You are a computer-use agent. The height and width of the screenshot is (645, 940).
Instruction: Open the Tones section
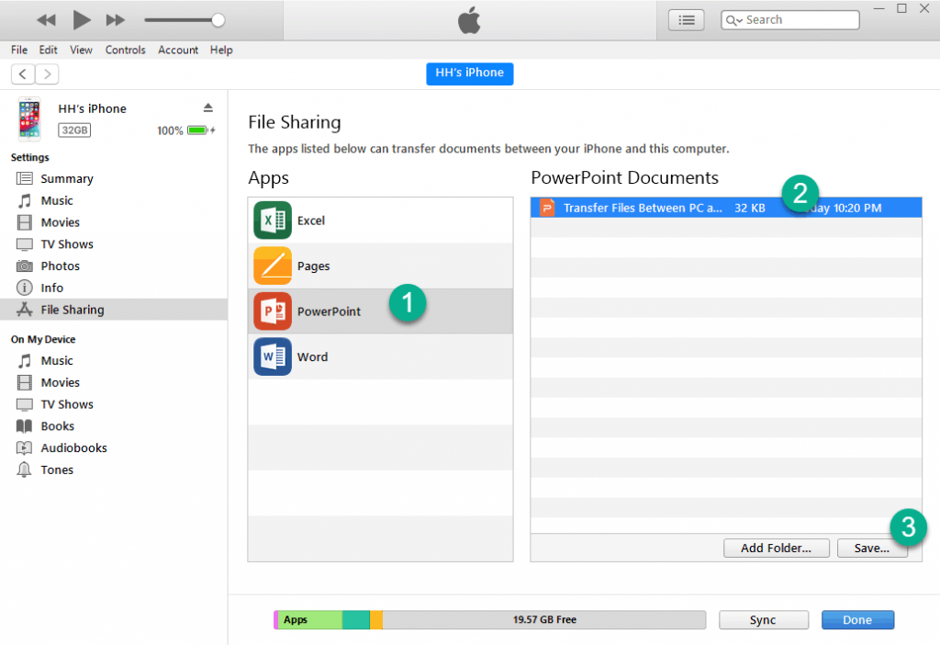point(56,470)
